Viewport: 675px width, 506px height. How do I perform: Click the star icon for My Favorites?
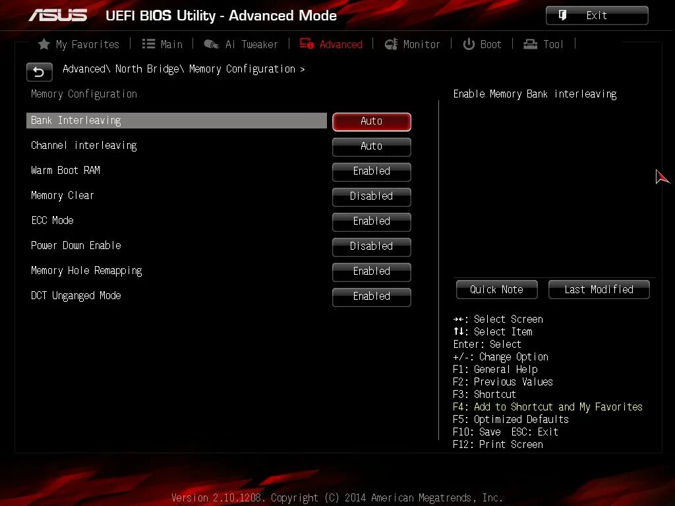[x=44, y=44]
